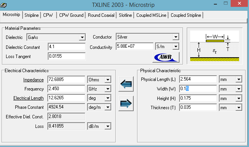Open the Thickness mm unit dropdown

click(239, 107)
